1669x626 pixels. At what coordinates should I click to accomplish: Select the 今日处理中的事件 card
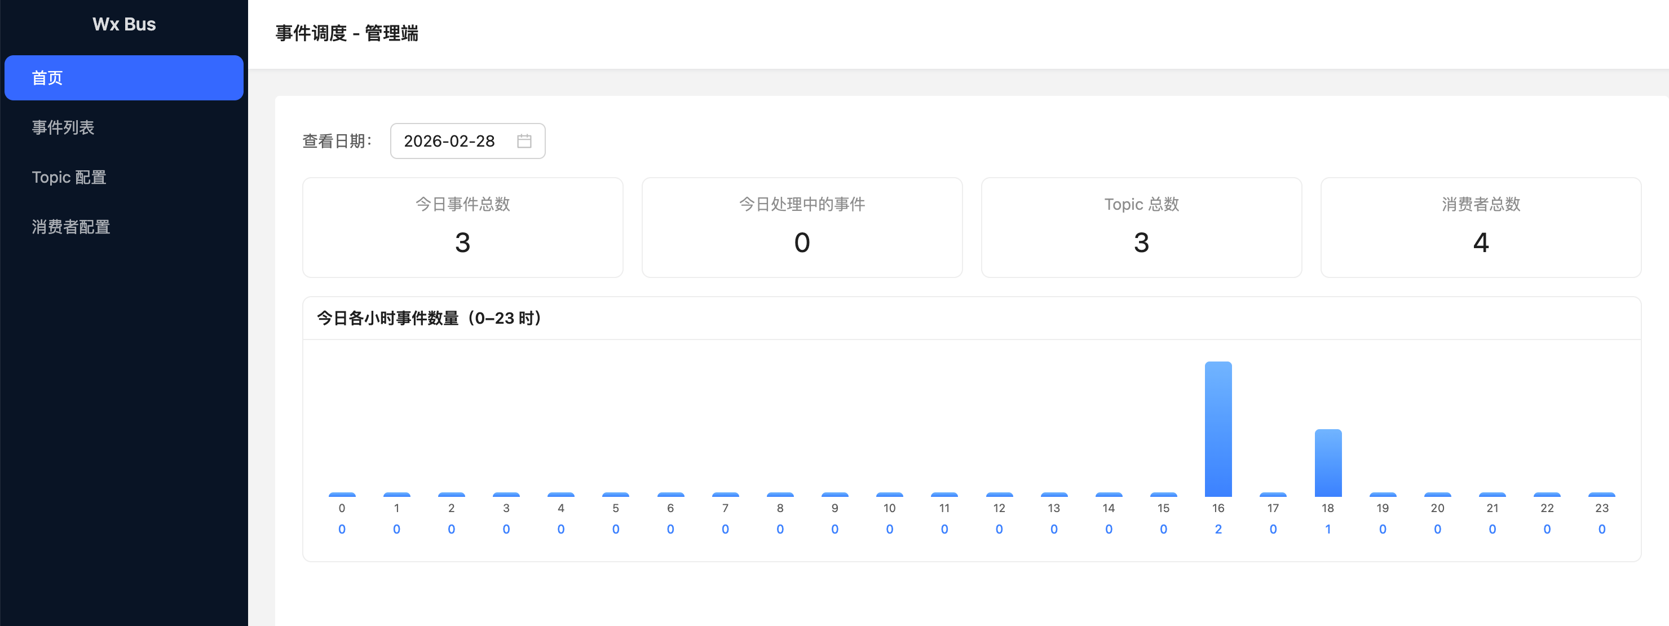point(801,227)
